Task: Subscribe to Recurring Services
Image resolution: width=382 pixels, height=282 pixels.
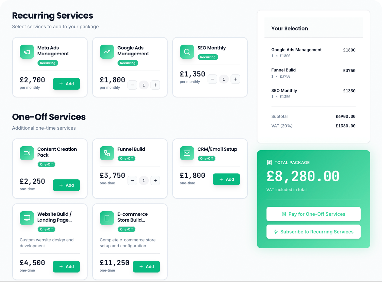Action: [313, 232]
